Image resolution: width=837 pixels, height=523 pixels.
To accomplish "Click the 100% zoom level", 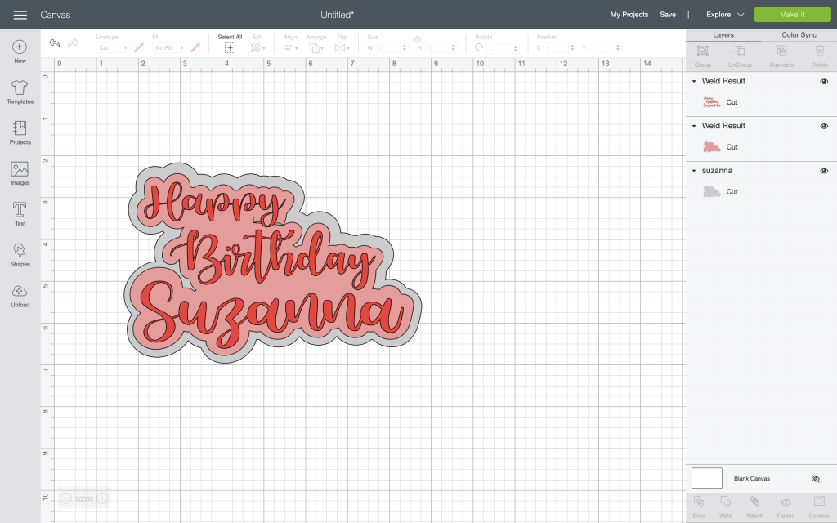I will 84,499.
